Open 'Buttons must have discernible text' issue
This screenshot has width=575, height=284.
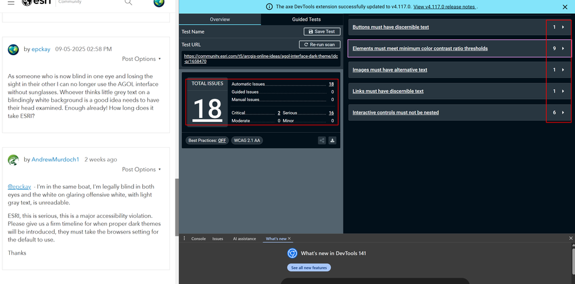(391, 27)
